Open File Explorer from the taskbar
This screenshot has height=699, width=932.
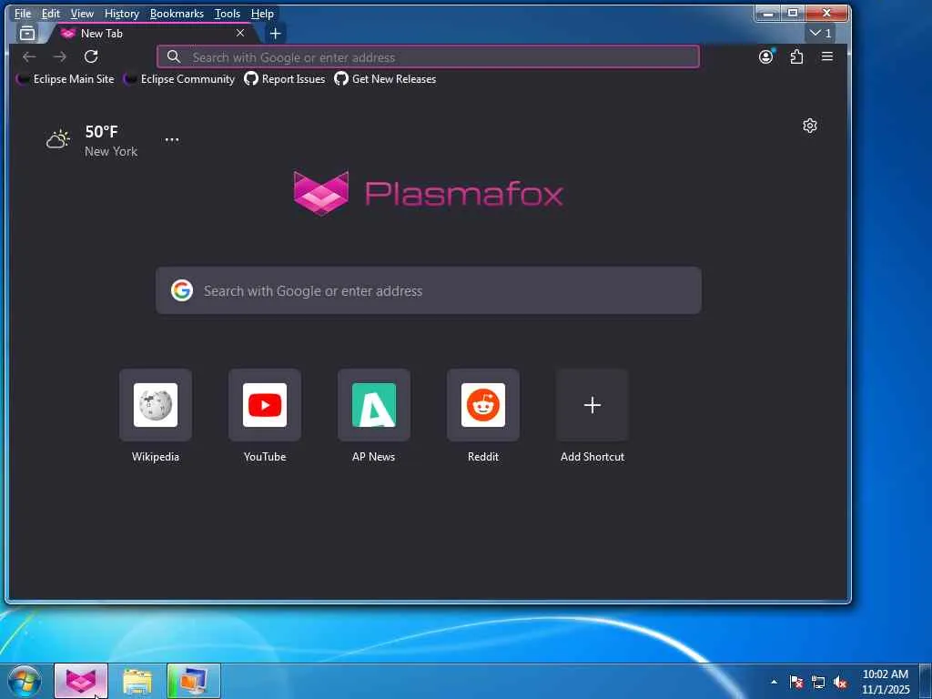pyautogui.click(x=137, y=681)
